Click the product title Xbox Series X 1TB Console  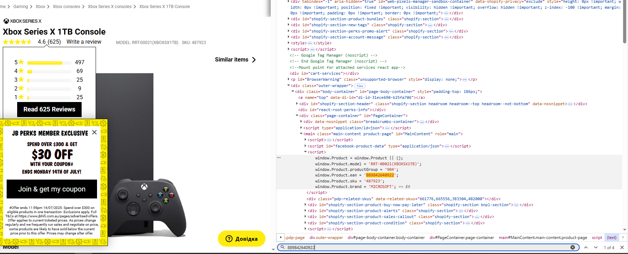pyautogui.click(x=54, y=32)
